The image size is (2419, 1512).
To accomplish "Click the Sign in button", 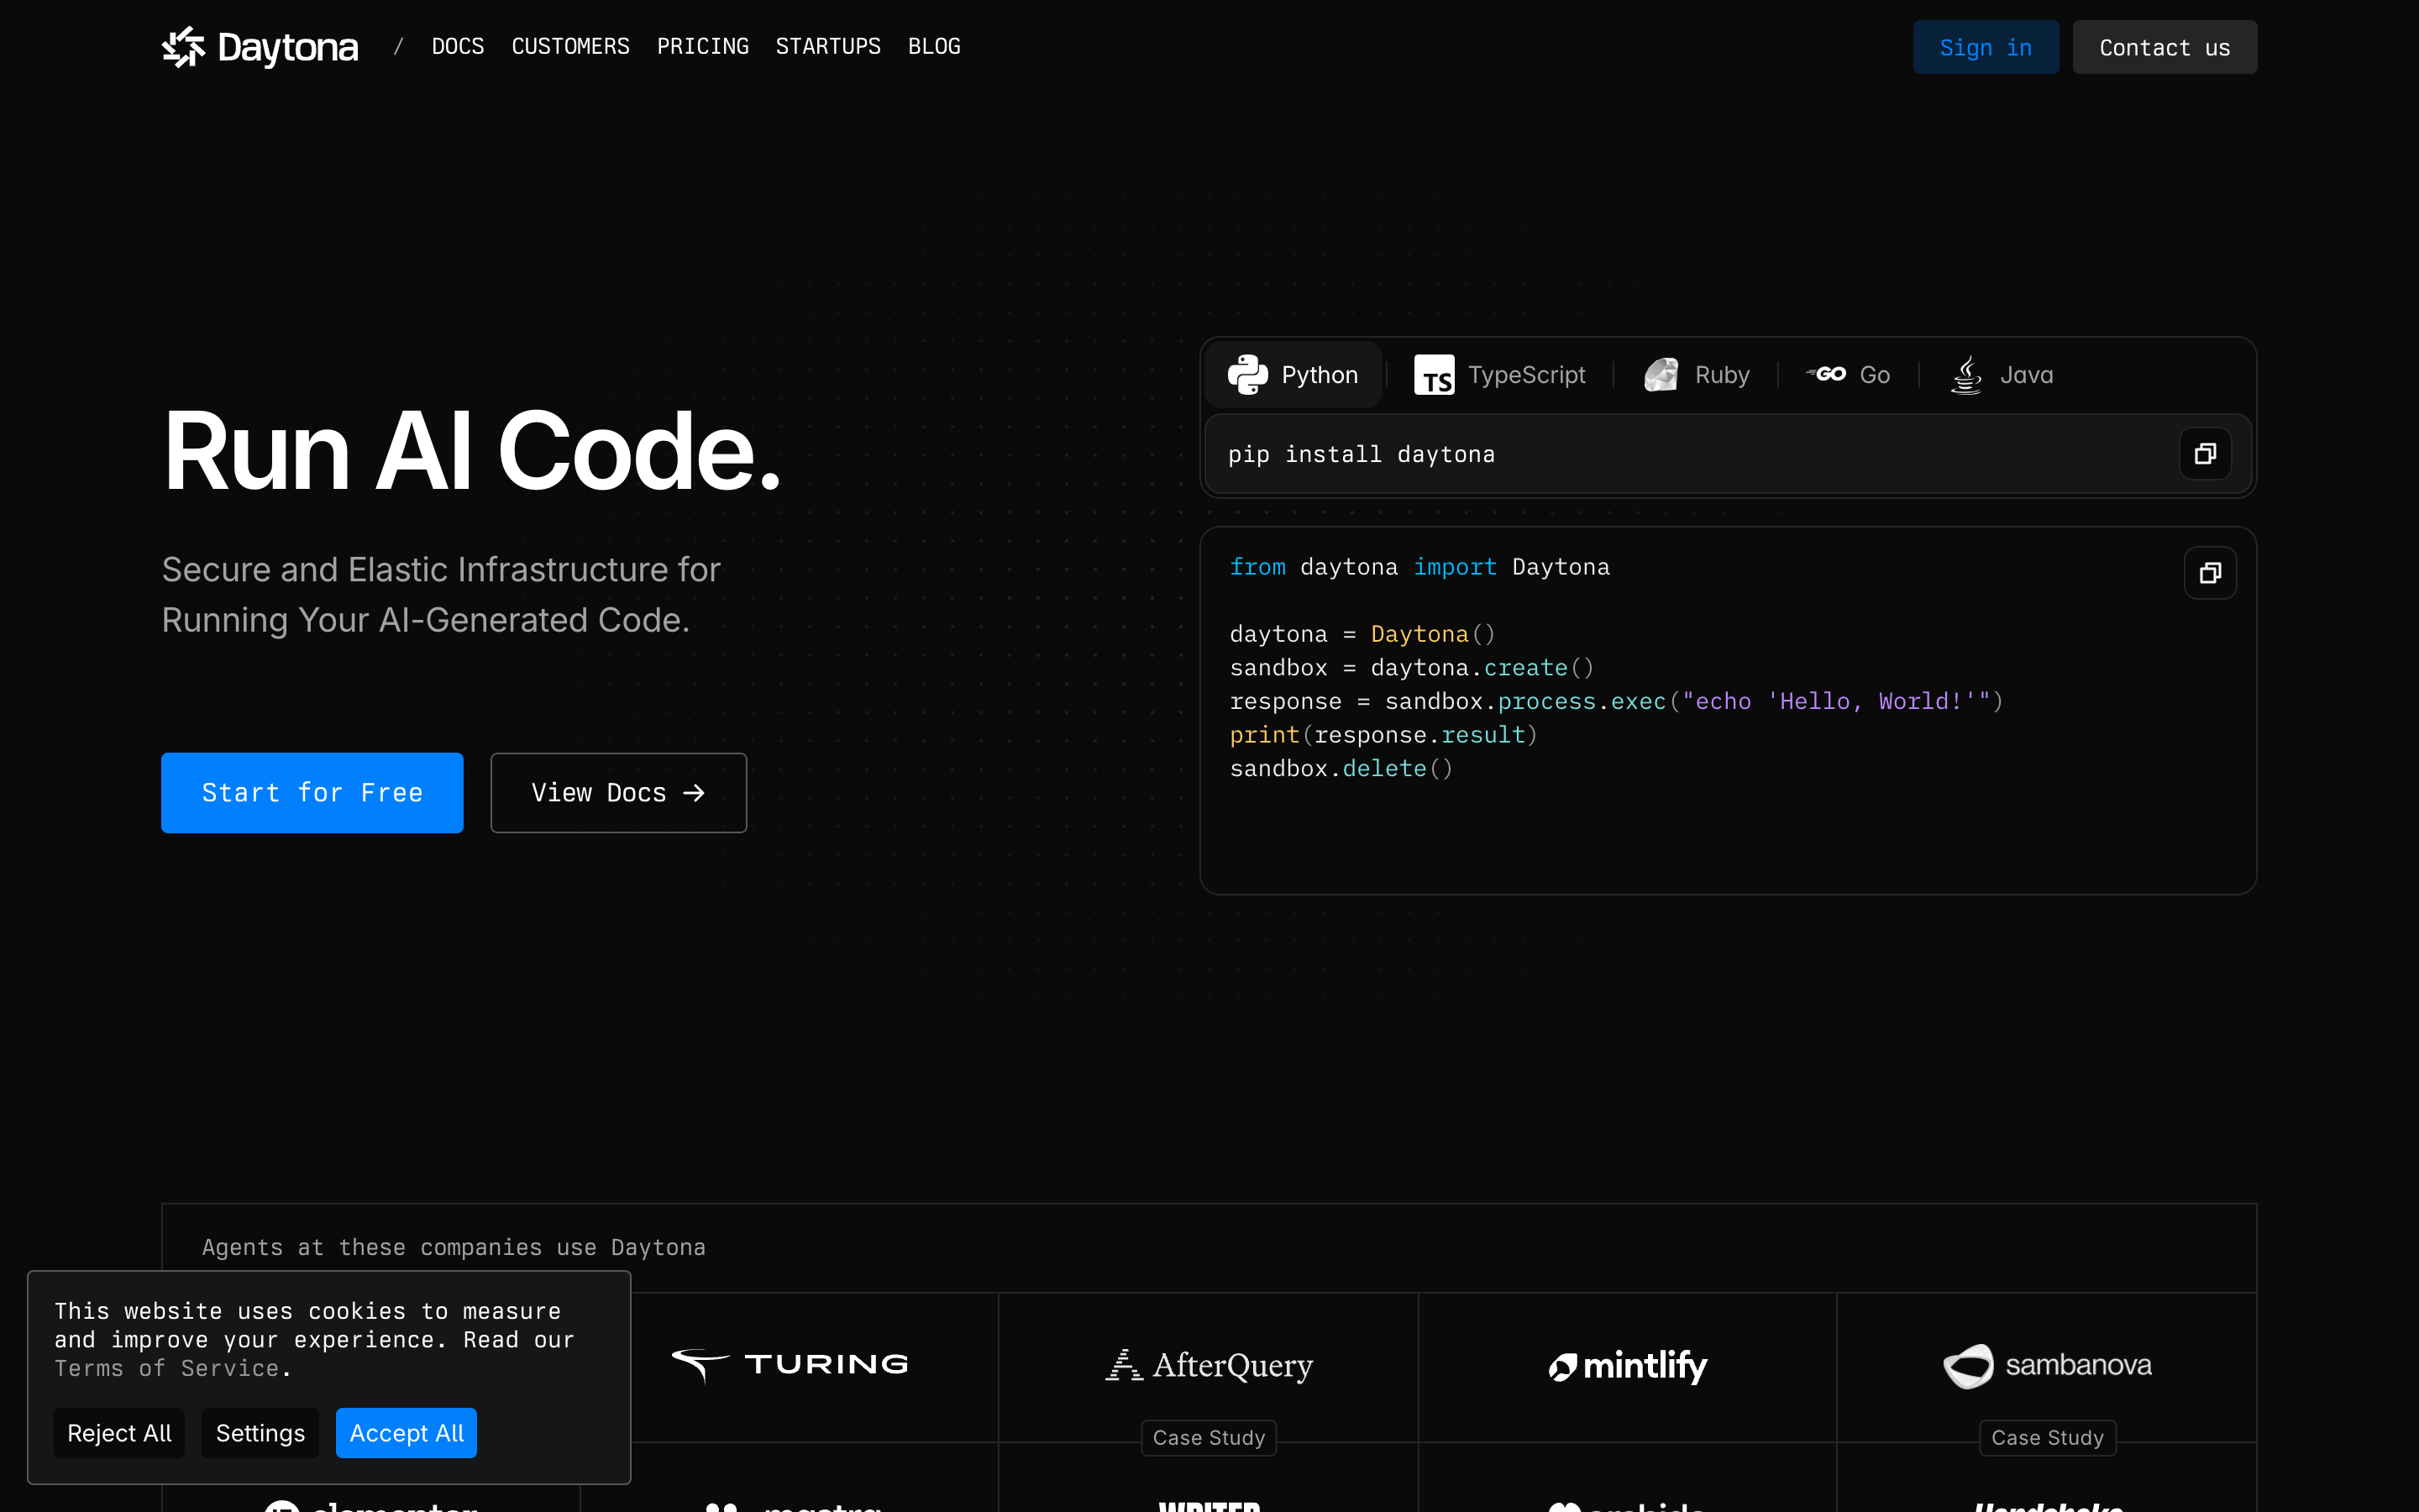I will point(1986,47).
